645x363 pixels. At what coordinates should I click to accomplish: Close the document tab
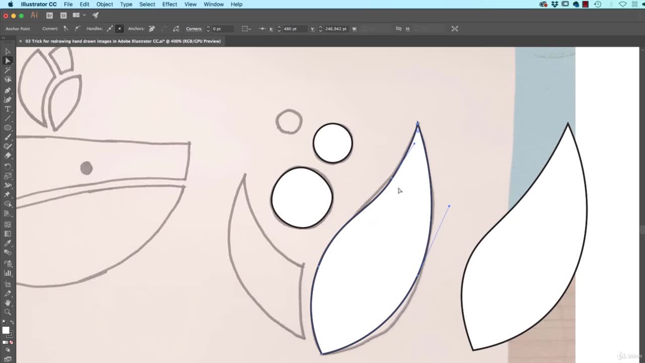[20, 41]
